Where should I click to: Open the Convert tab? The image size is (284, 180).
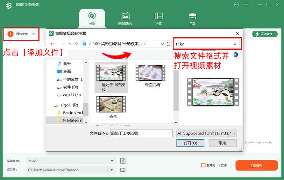(92, 19)
